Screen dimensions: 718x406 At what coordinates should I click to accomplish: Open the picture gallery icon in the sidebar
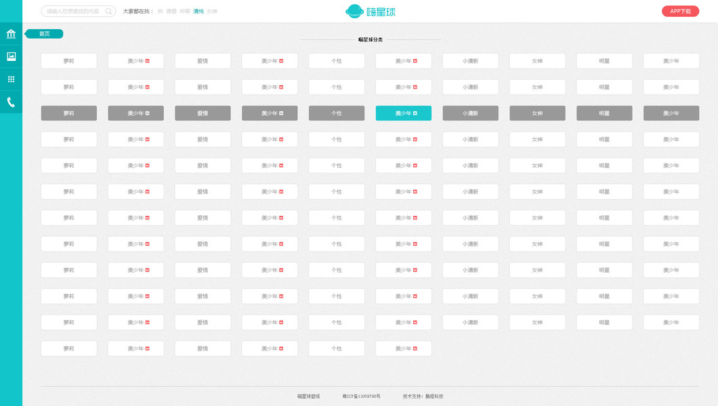click(x=11, y=56)
